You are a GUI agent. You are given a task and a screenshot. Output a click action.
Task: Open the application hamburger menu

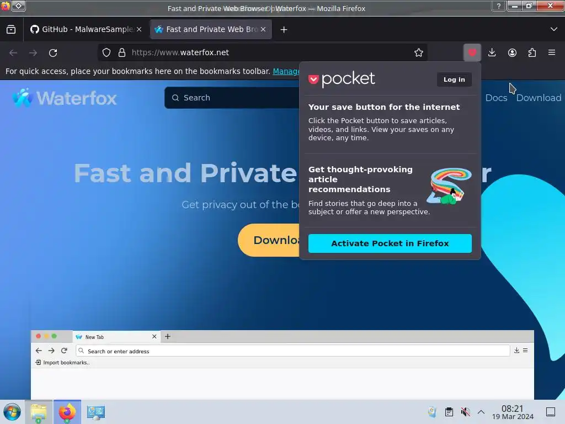(552, 52)
